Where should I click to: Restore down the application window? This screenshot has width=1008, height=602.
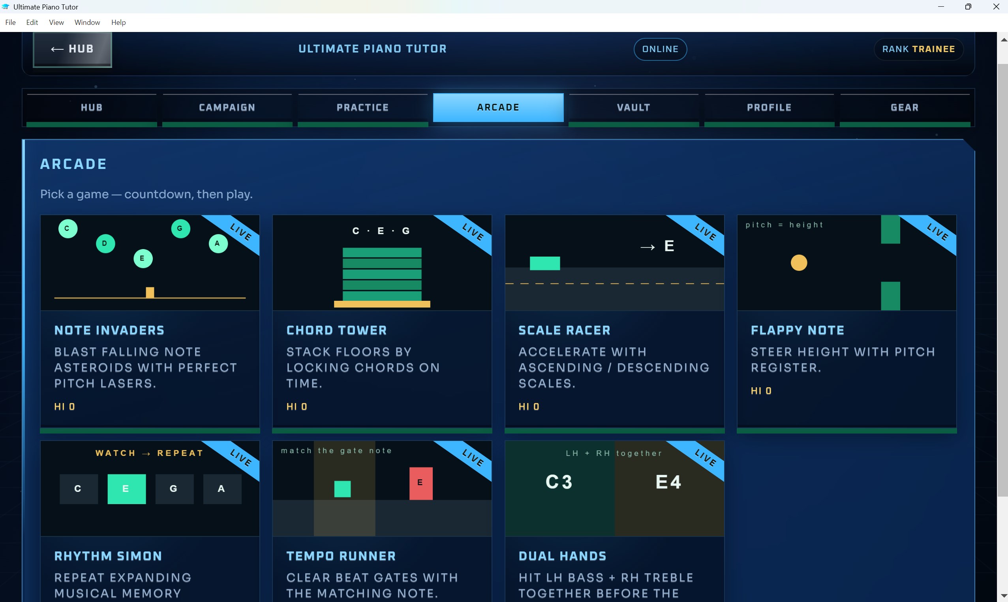(968, 6)
